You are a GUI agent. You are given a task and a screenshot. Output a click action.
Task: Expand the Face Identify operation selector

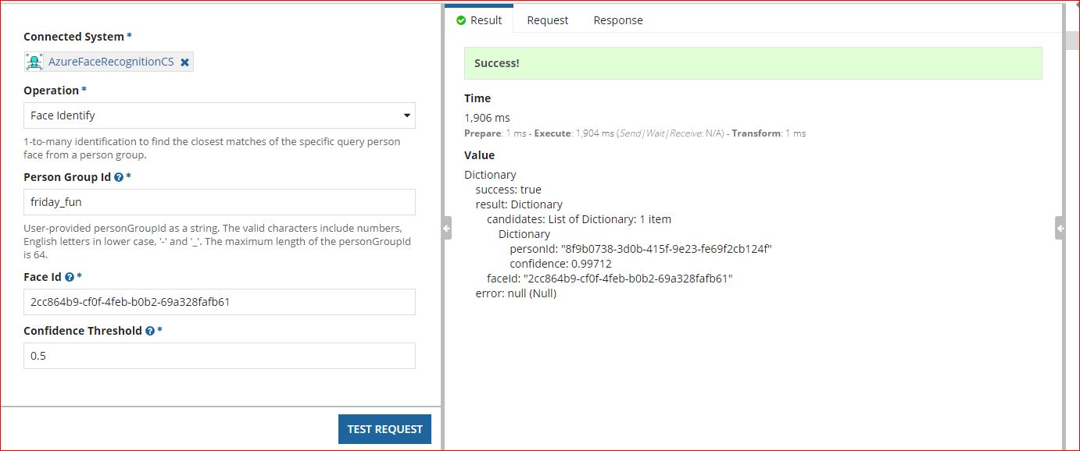219,115
